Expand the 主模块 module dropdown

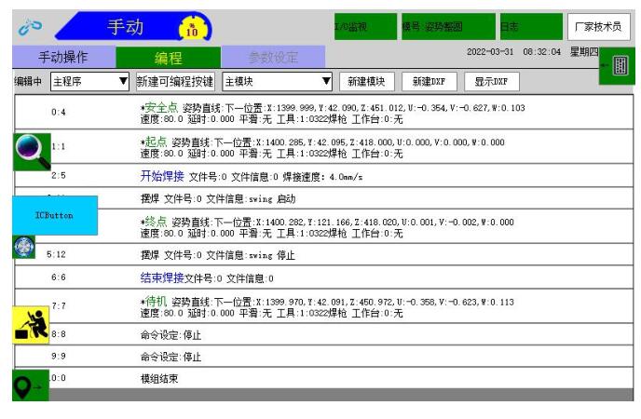278,82
